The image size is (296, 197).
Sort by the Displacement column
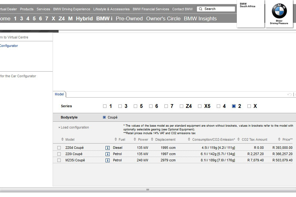pos(152,139)
